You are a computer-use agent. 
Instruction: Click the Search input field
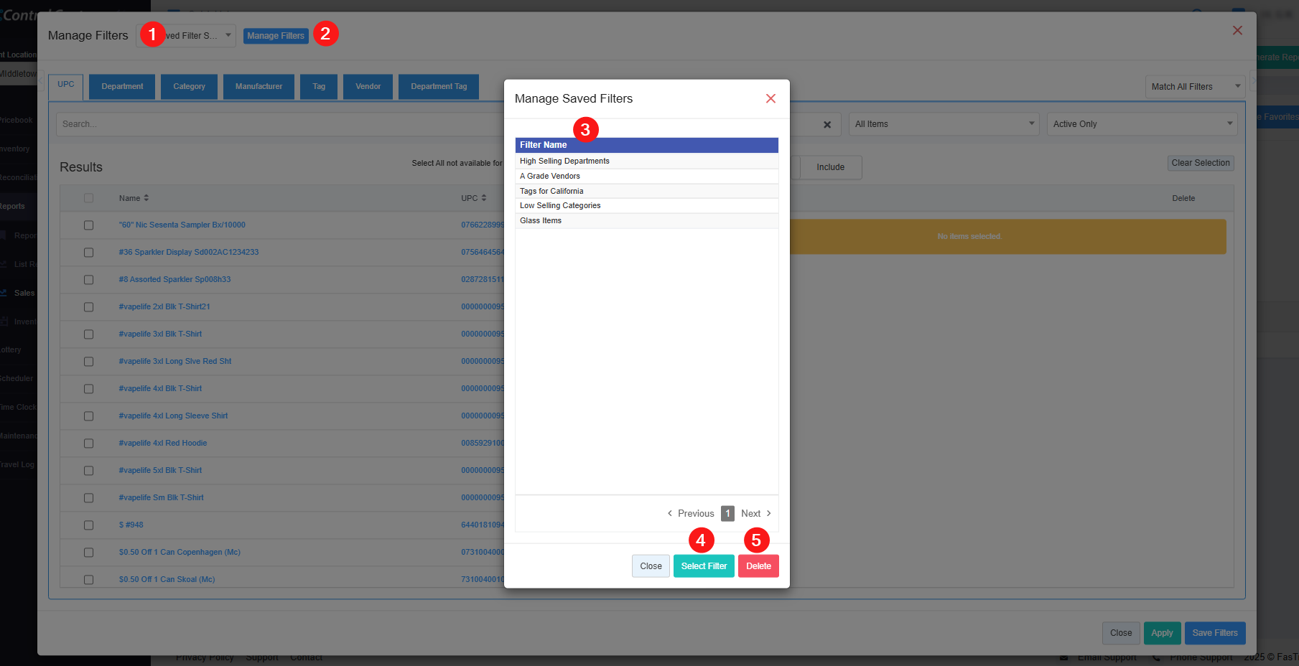tap(280, 124)
